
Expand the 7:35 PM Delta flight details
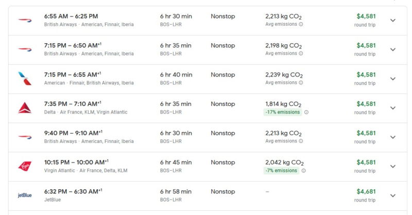click(393, 108)
